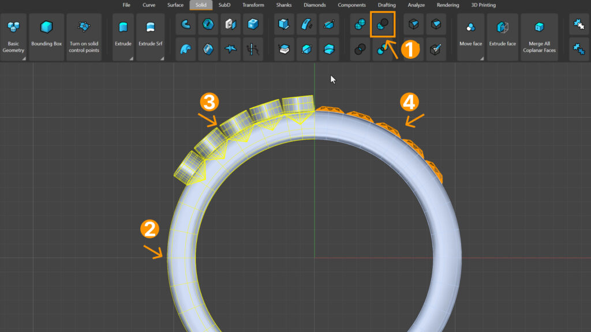Open the Shanks tab
This screenshot has width=591, height=332.
click(284, 5)
